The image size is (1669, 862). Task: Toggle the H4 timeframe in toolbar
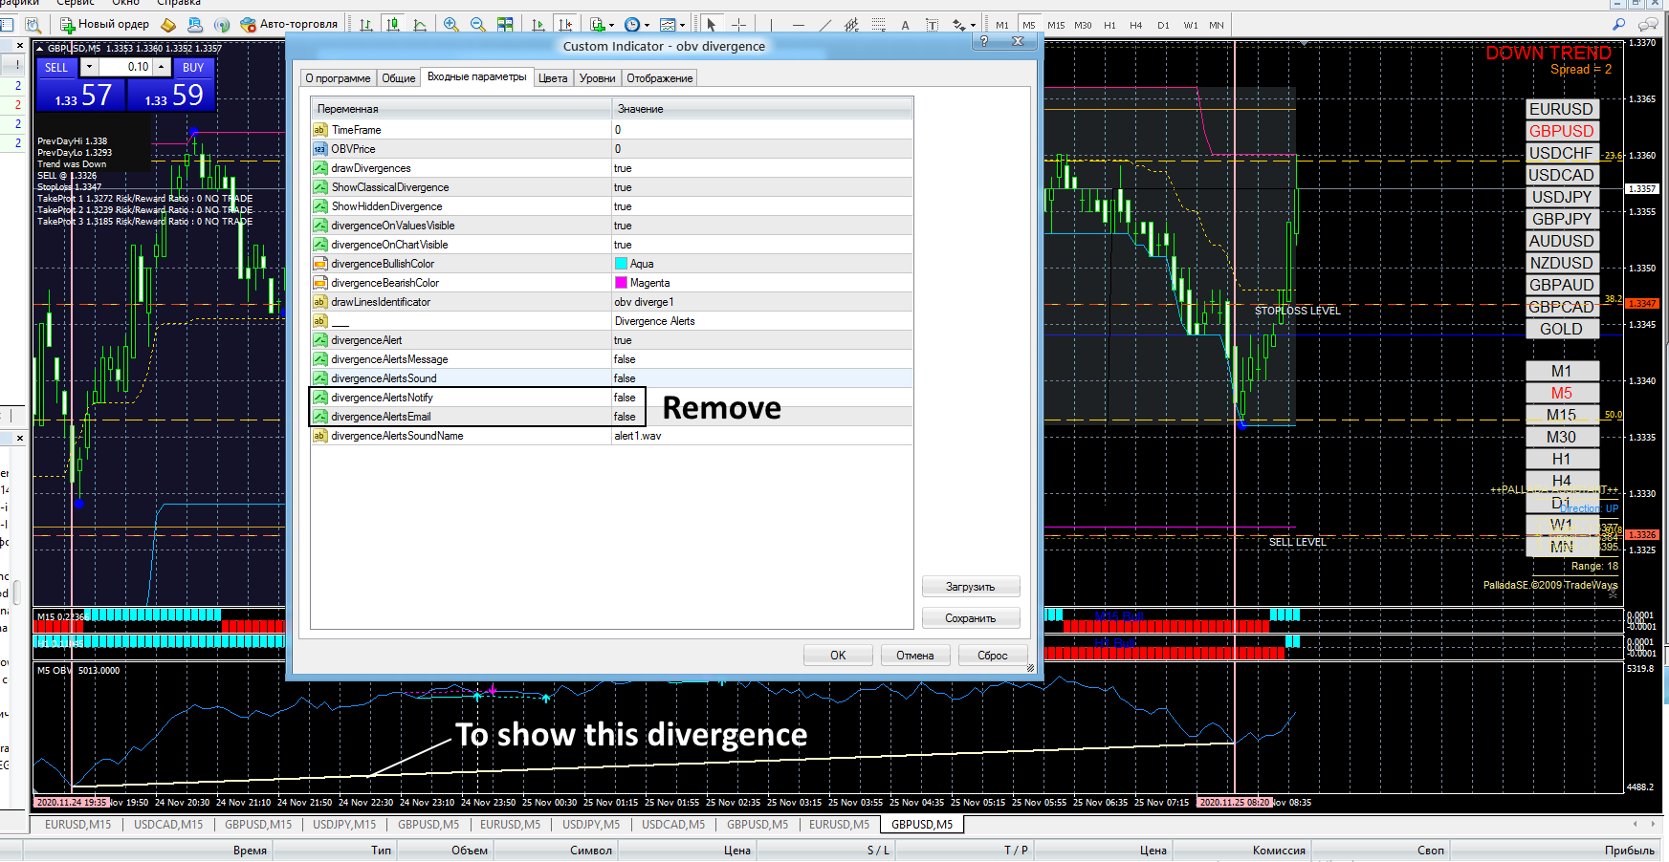(x=1135, y=25)
